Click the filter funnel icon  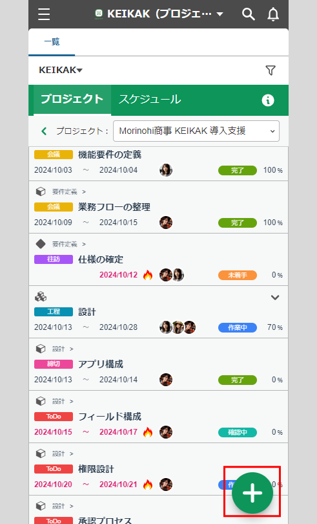point(271,70)
